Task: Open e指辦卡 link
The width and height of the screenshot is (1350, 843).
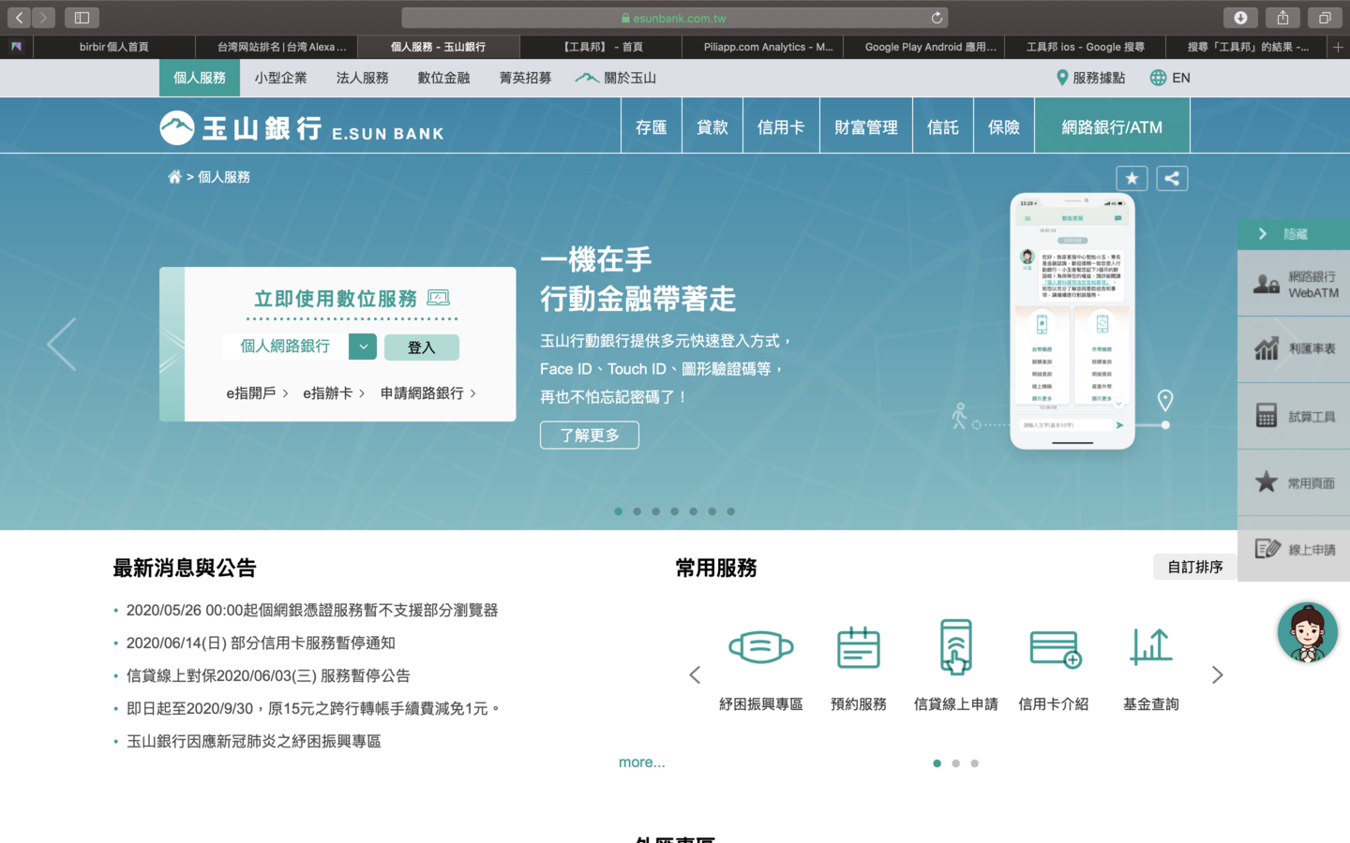Action: pos(334,393)
